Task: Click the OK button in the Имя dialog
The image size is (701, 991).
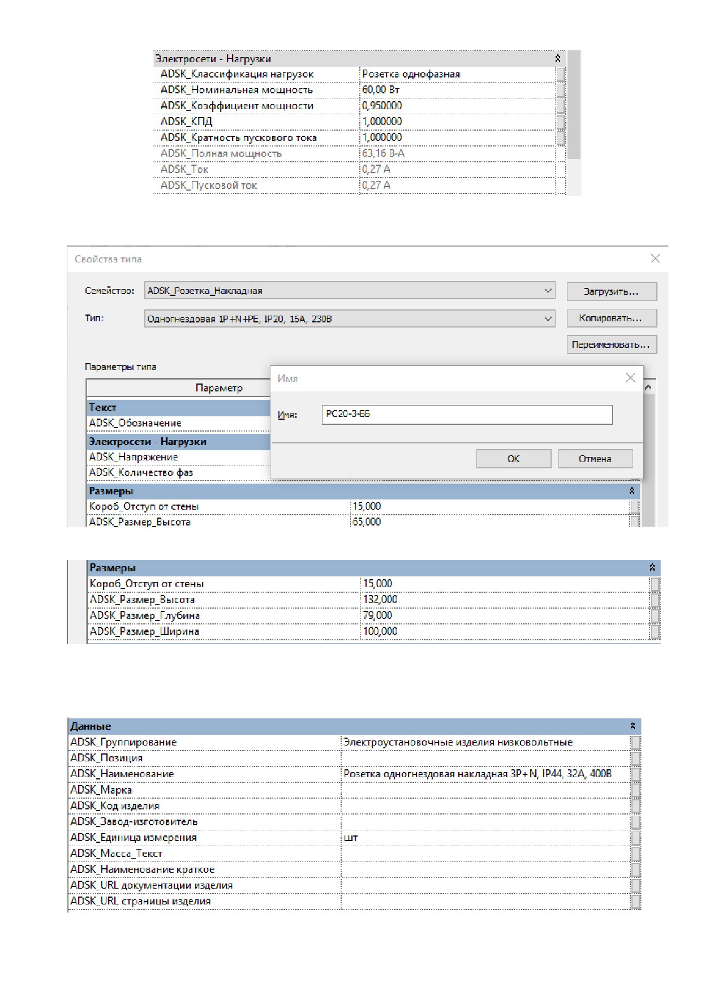Action: pyautogui.click(x=513, y=459)
